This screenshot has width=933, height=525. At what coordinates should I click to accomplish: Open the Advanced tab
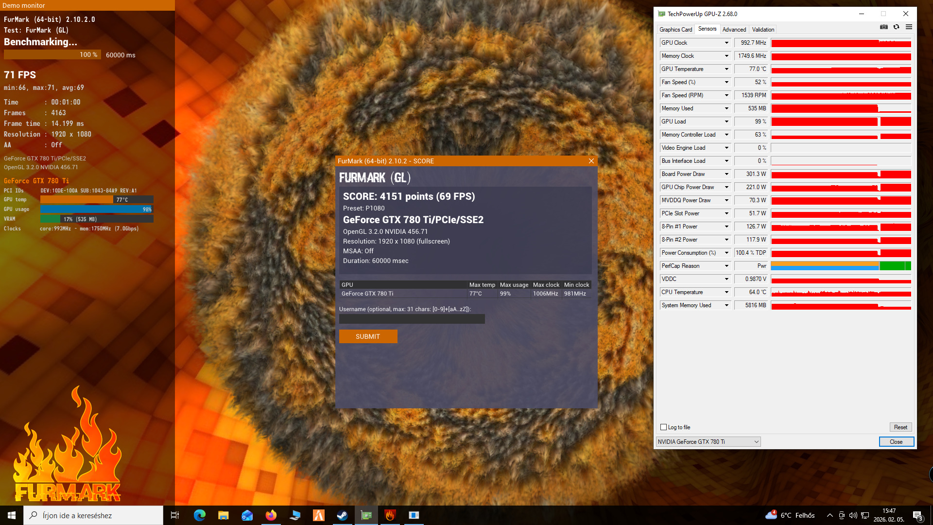(x=734, y=30)
